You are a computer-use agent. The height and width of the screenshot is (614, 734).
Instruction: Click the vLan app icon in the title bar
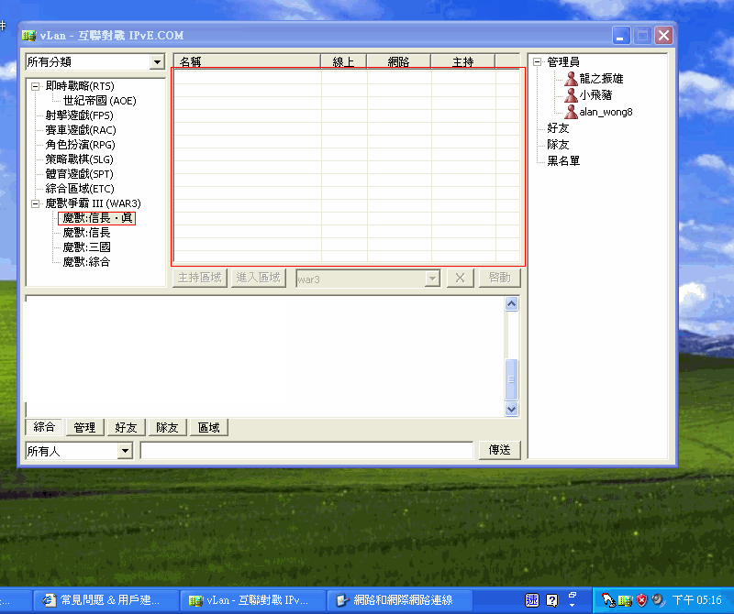(x=28, y=36)
